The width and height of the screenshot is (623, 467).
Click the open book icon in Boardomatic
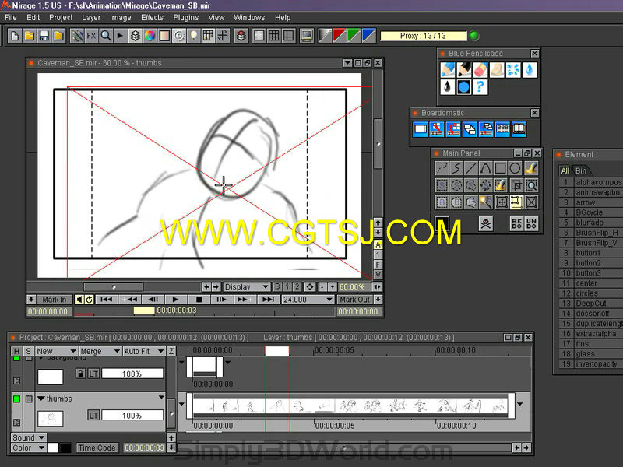tap(519, 129)
